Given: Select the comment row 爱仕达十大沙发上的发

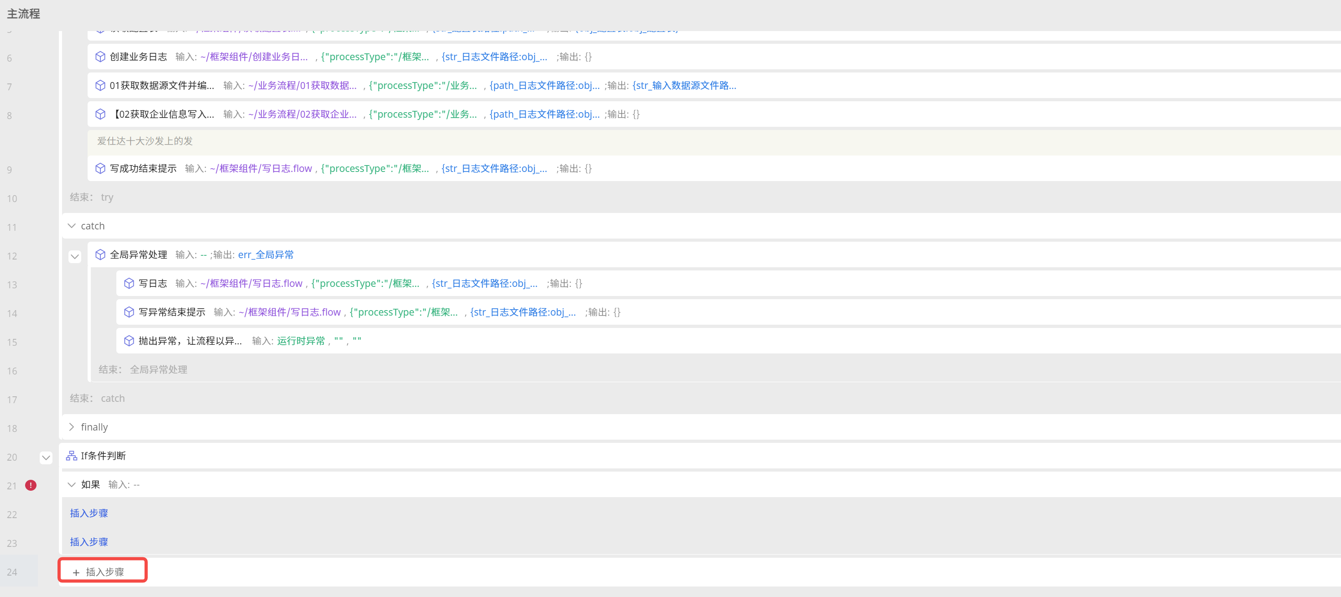Looking at the screenshot, I should (145, 141).
